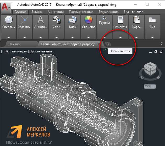Click the Группы (Groups) panel icon

coord(104,18)
